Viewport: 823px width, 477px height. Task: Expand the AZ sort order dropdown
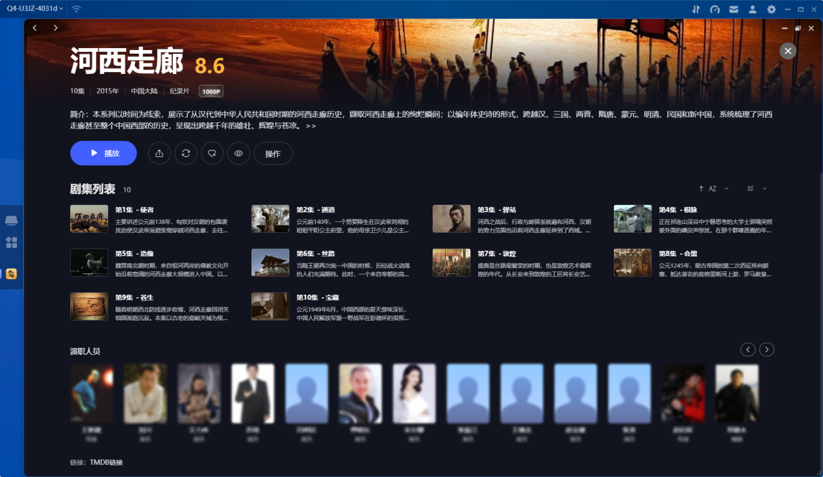coord(713,189)
